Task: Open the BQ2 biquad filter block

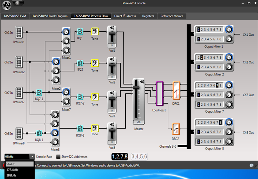Action: [80, 63]
